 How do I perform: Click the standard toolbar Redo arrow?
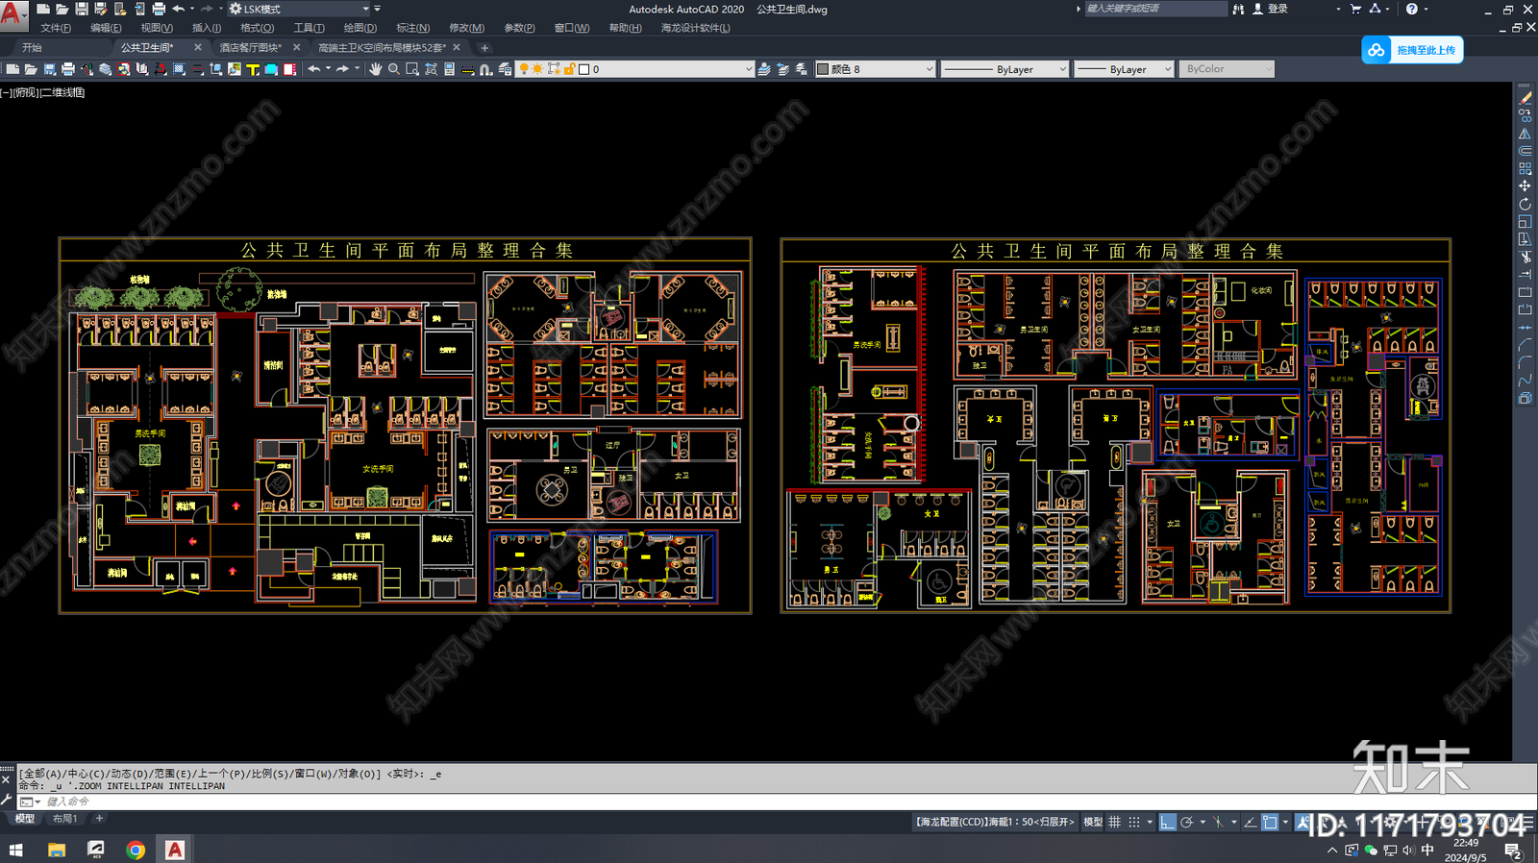click(342, 69)
